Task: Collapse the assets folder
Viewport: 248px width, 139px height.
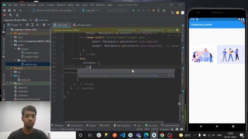Action: [11, 45]
